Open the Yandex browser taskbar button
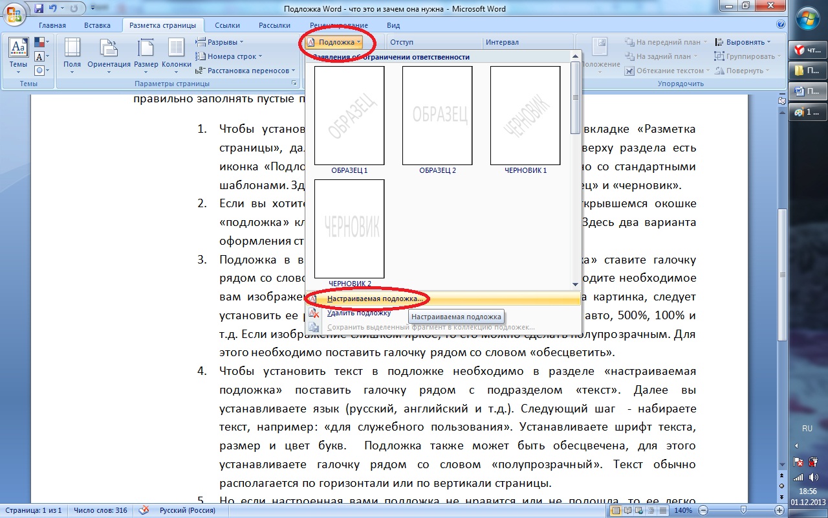The image size is (828, 518). pos(809,49)
